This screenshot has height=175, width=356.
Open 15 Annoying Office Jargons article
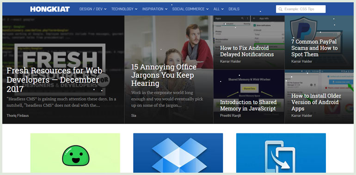click(x=164, y=75)
